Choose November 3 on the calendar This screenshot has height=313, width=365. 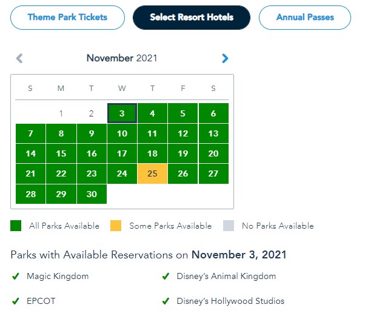[122, 113]
